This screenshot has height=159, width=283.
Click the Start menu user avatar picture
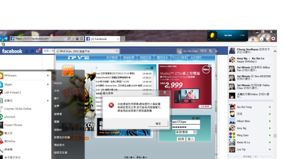[68, 70]
